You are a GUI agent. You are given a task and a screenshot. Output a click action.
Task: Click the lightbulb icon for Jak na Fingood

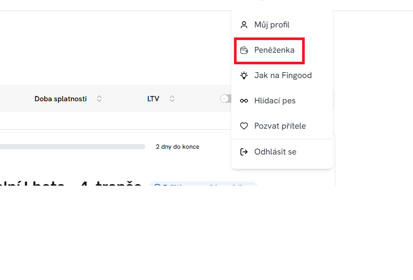click(x=243, y=75)
